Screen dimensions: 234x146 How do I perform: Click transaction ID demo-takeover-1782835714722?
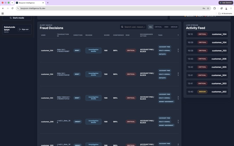(64, 98)
